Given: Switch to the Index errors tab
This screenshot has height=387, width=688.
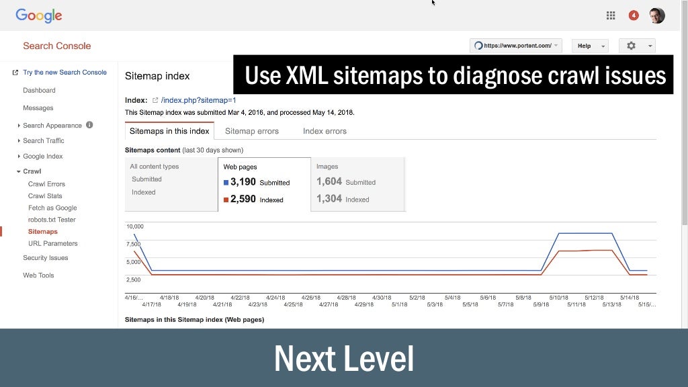Looking at the screenshot, I should 325,131.
